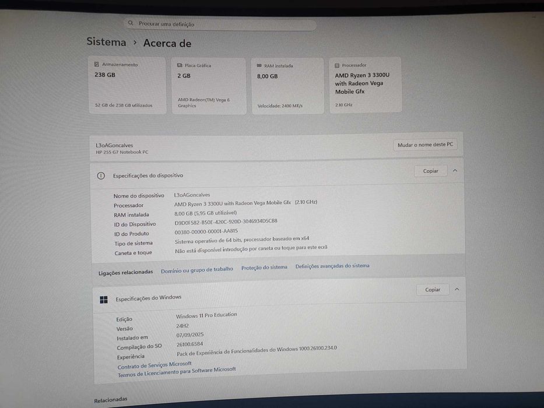Select 'Velocidade: 2400 MT/s' text
Image resolution: width=544 pixels, height=408 pixels.
(x=280, y=106)
